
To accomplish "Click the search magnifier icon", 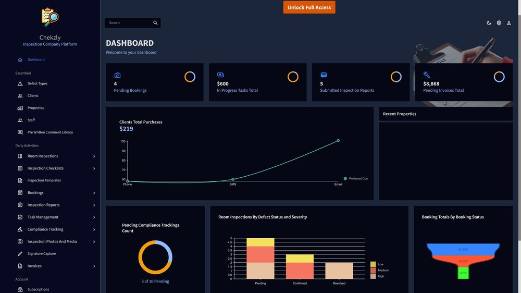I will (x=155, y=22).
